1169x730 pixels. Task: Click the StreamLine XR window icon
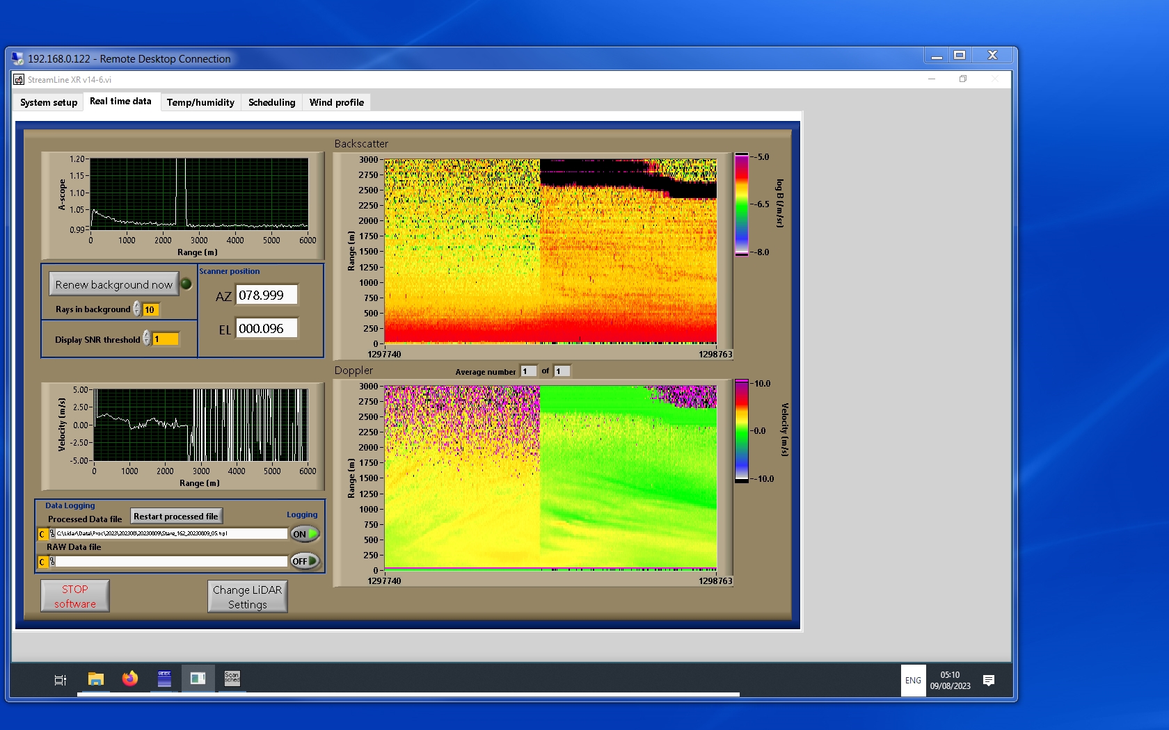[19, 80]
